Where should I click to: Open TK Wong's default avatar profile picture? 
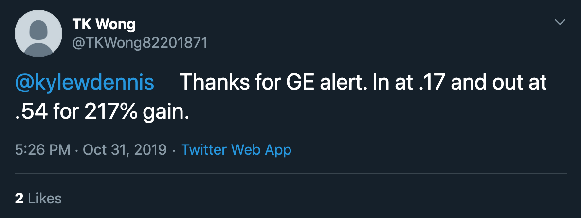point(38,34)
